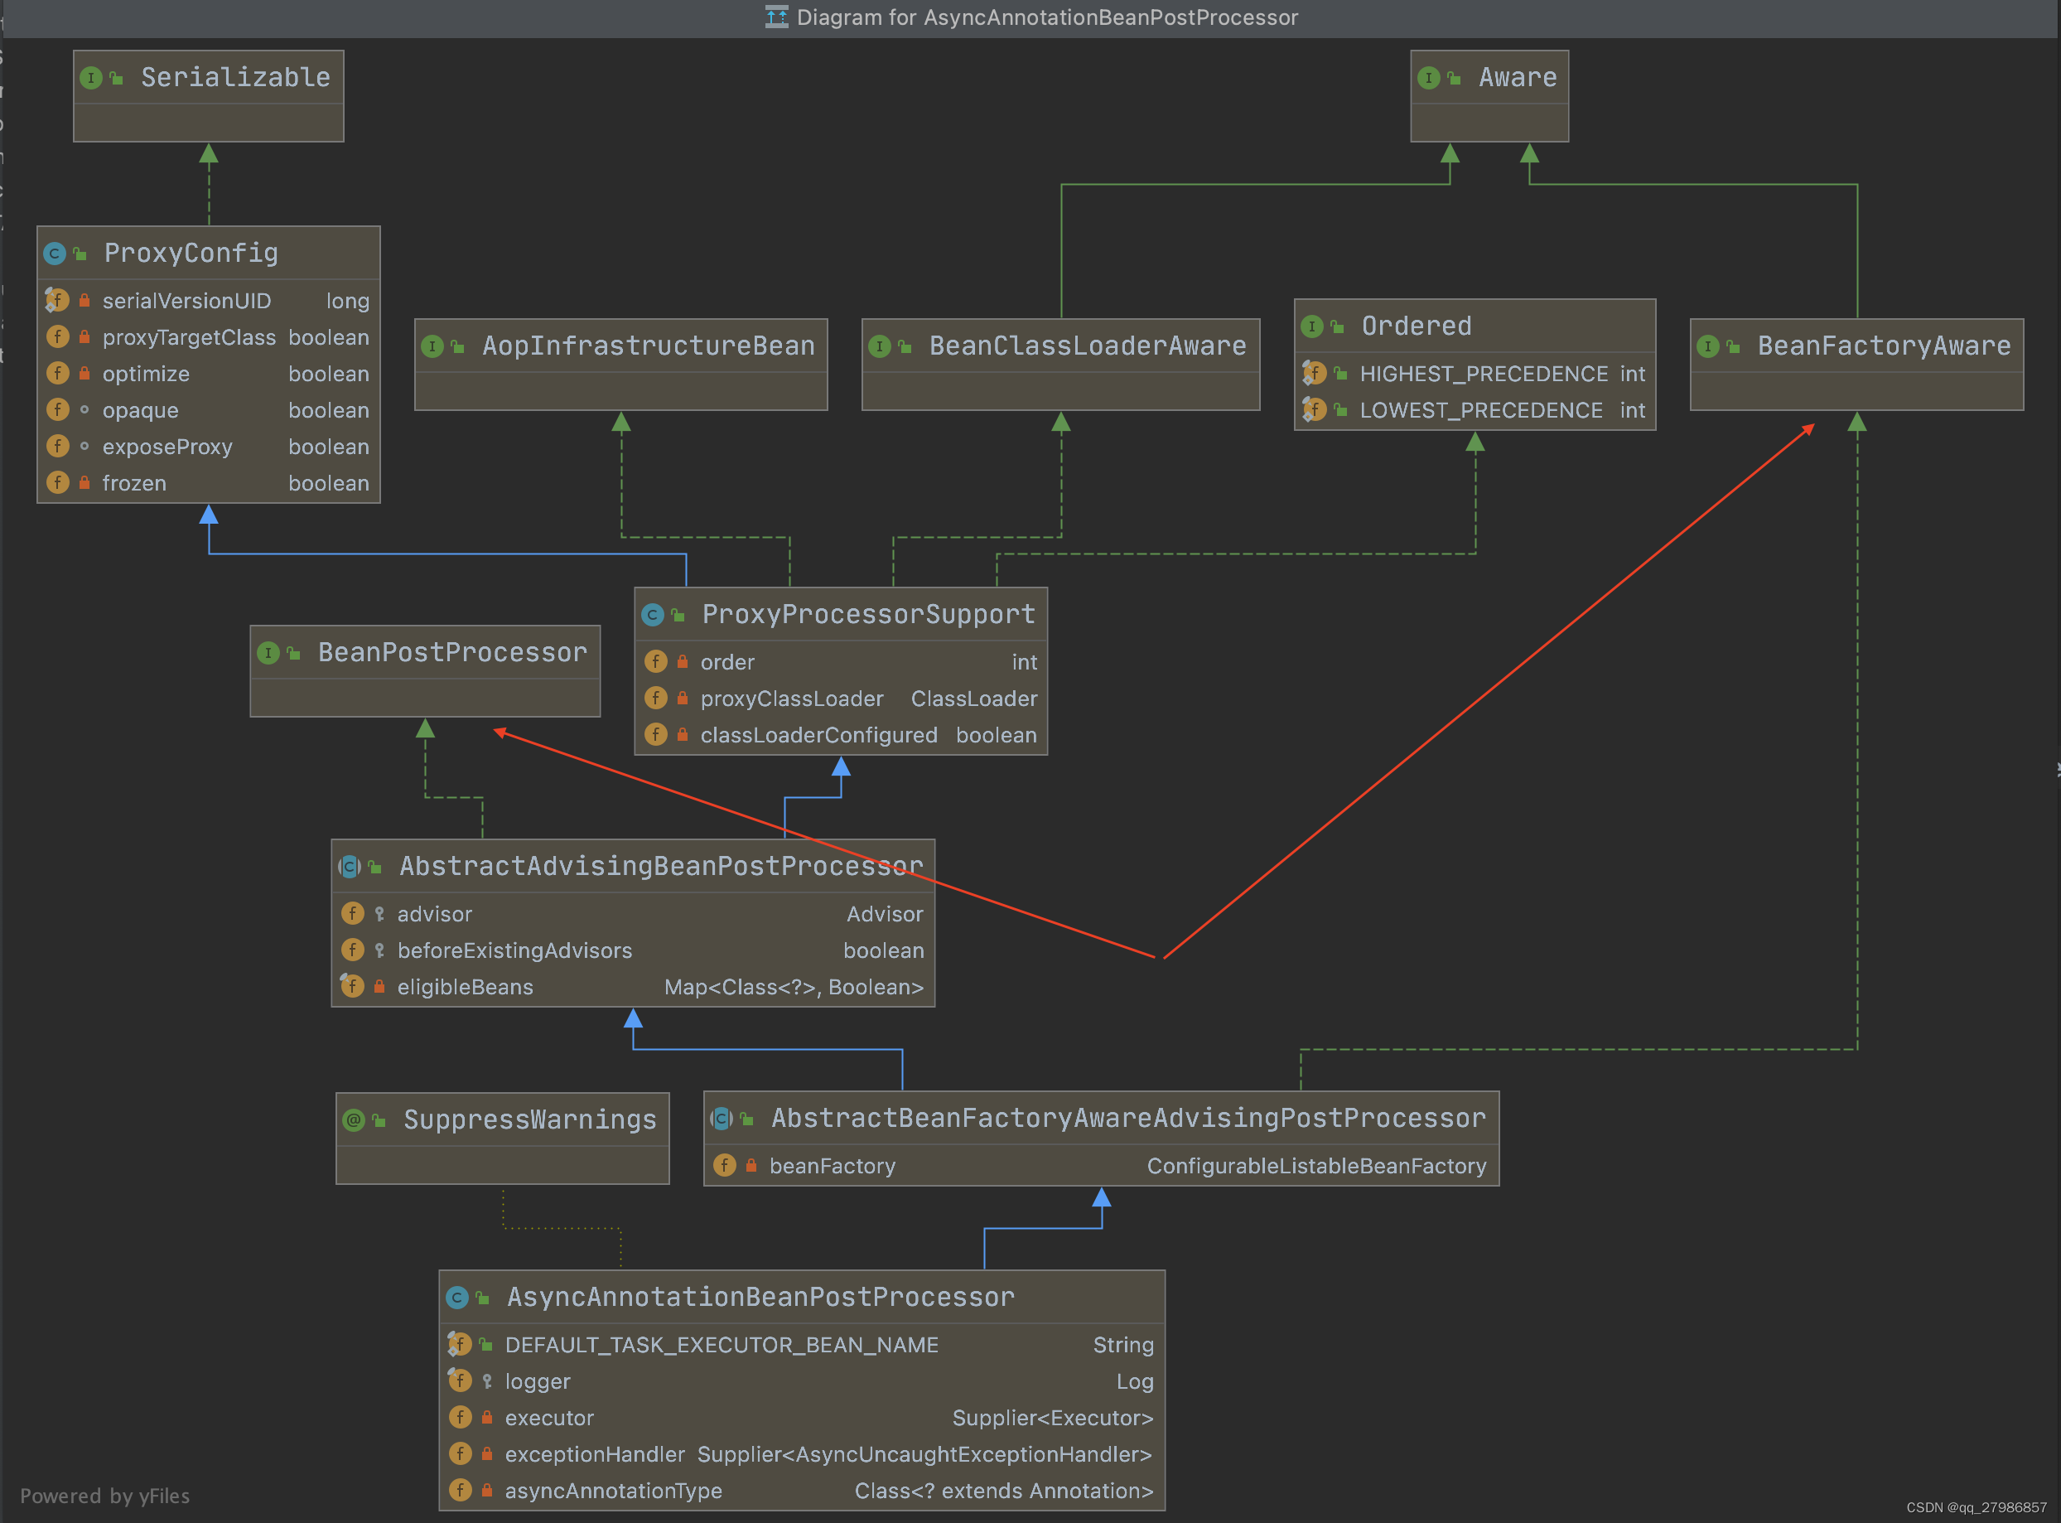This screenshot has height=1523, width=2061.
Task: Select the Ordered node title
Action: (1417, 326)
